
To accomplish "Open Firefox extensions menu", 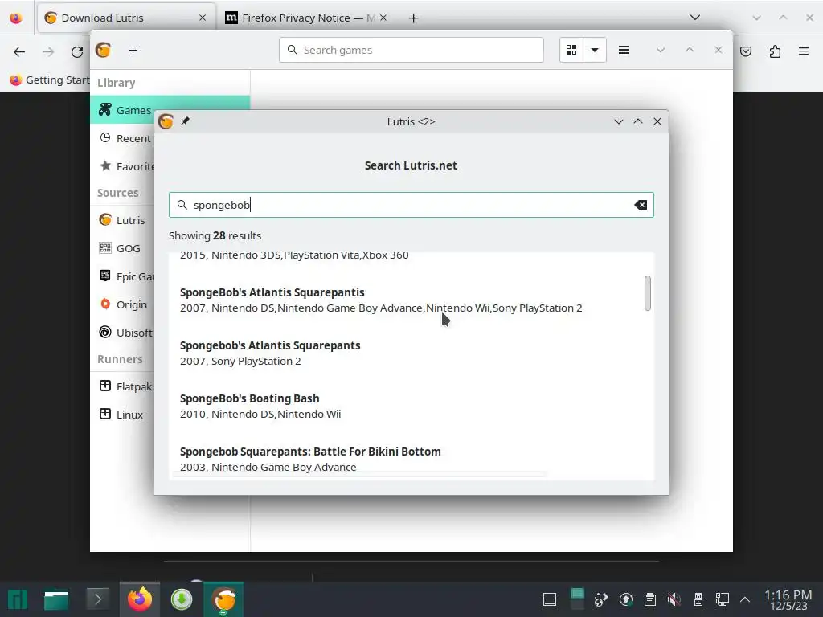I will coord(775,51).
